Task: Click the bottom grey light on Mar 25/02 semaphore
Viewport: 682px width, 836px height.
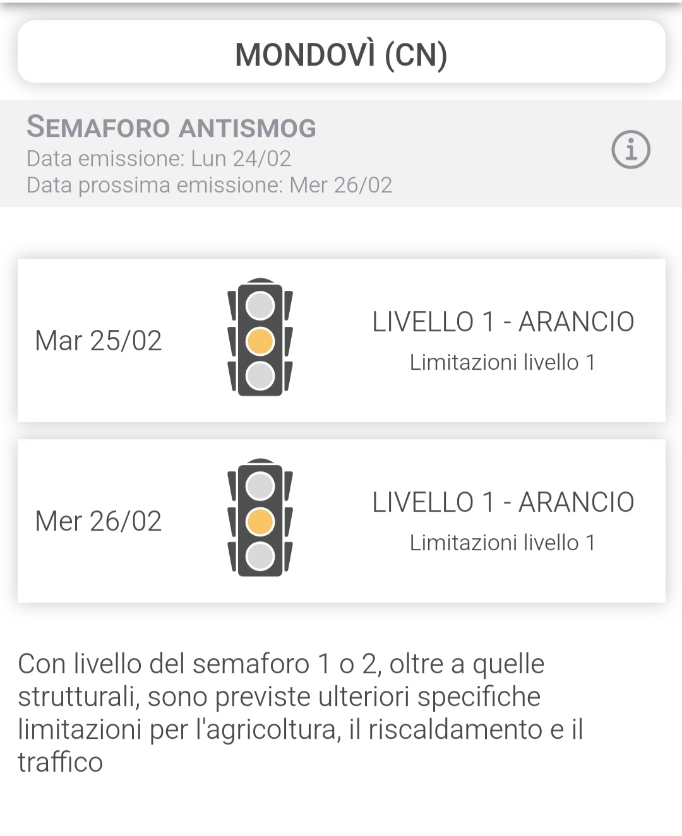Action: [x=260, y=375]
